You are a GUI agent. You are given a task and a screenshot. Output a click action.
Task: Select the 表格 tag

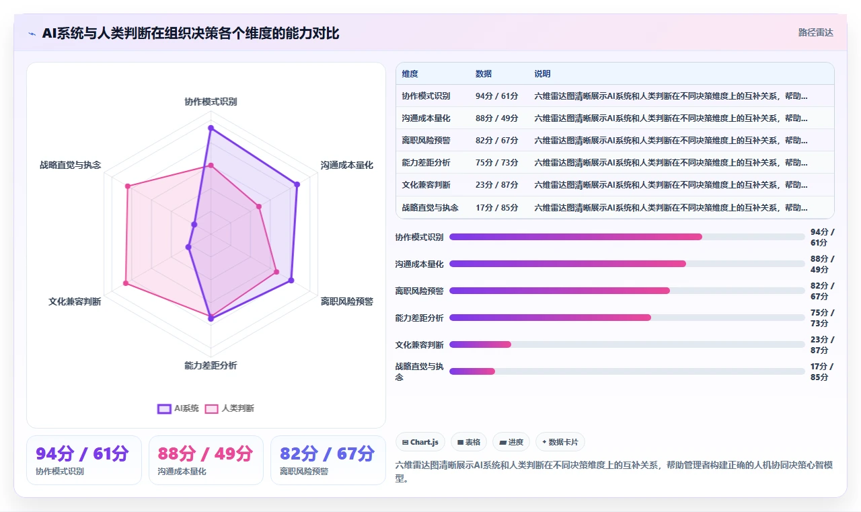tap(469, 442)
